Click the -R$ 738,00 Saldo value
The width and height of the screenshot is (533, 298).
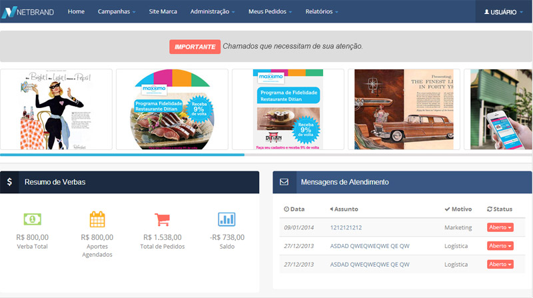click(227, 237)
